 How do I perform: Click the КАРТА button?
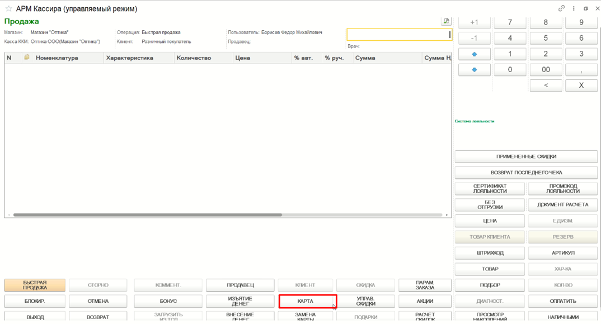click(307, 301)
